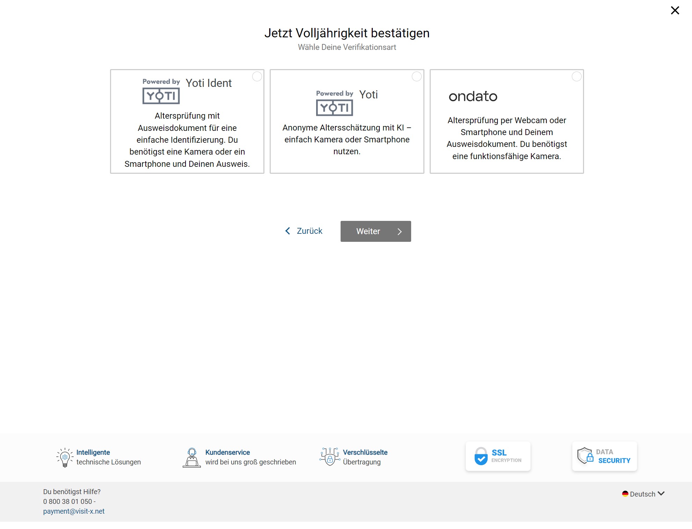Image resolution: width=692 pixels, height=529 pixels.
Task: Select the Yoti Ident verification option
Action: tap(257, 77)
